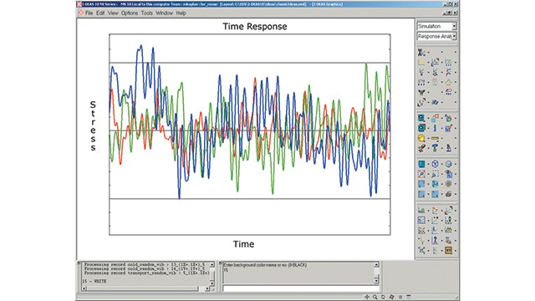Click the blue letter 'i' info icon
This screenshot has height=301, width=535.
[435, 128]
